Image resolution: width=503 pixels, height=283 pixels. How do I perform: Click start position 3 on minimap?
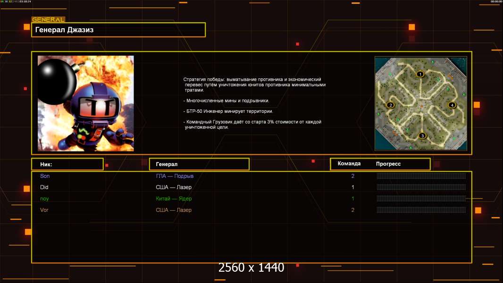(422, 136)
